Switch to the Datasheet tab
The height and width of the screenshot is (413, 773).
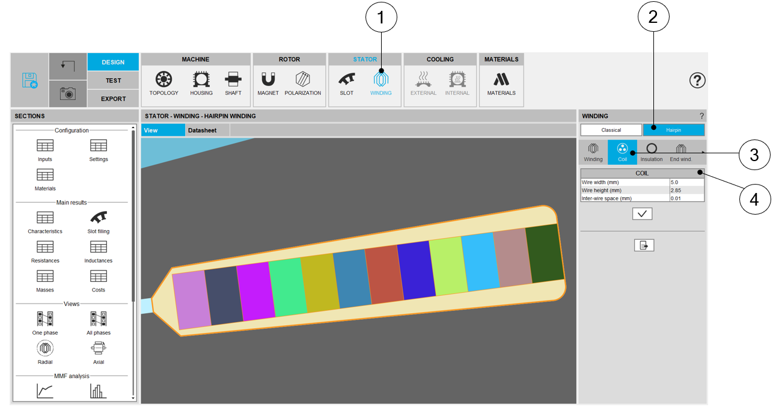point(202,130)
